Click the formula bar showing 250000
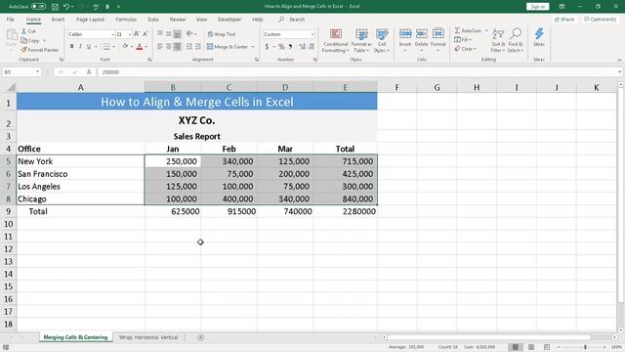 (356, 72)
